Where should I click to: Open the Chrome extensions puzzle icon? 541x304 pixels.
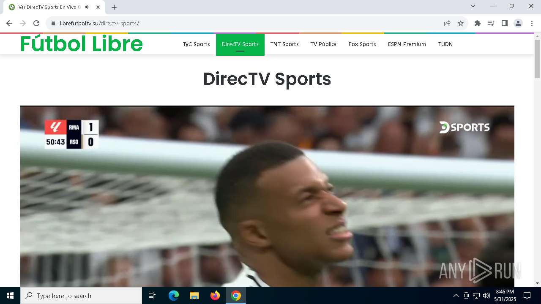(x=478, y=23)
